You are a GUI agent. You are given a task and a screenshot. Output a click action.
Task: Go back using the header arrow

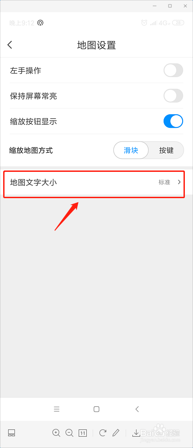point(10,45)
